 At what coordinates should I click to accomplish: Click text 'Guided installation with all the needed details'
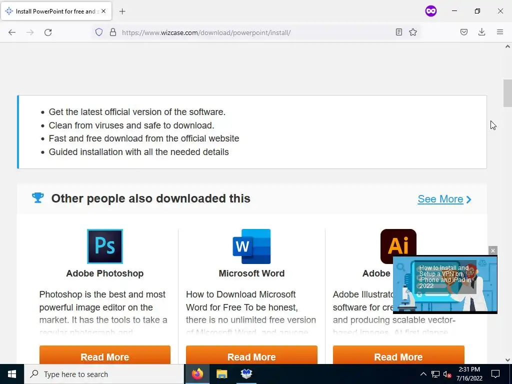(x=139, y=152)
